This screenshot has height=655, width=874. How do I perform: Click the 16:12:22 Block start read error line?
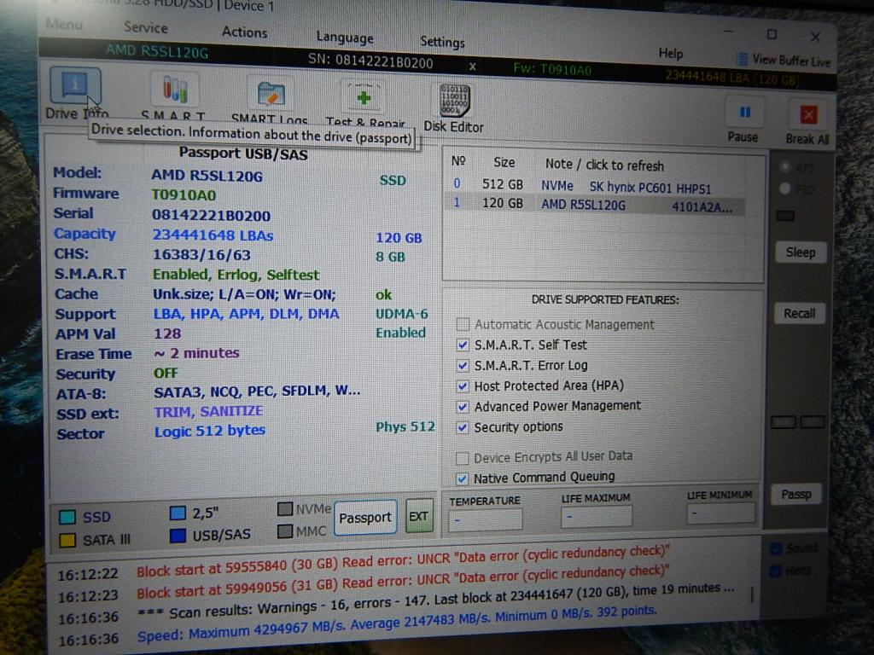[403, 561]
